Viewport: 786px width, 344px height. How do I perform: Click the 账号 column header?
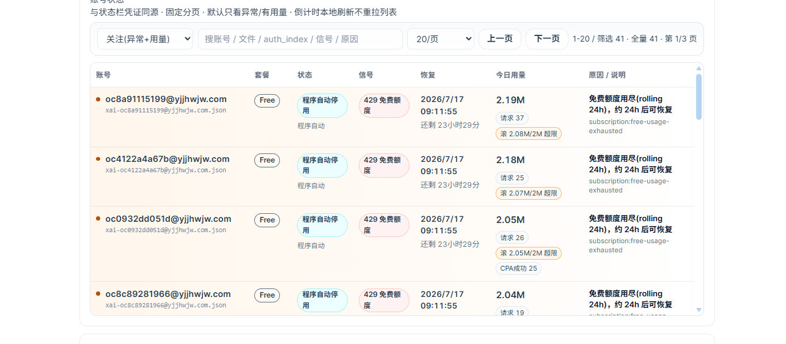click(103, 75)
